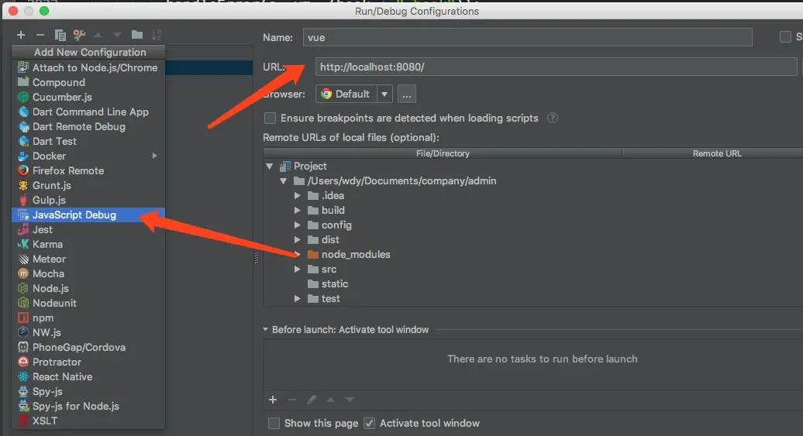Click the Remove Configuration minus icon
The width and height of the screenshot is (803, 436).
click(x=40, y=35)
